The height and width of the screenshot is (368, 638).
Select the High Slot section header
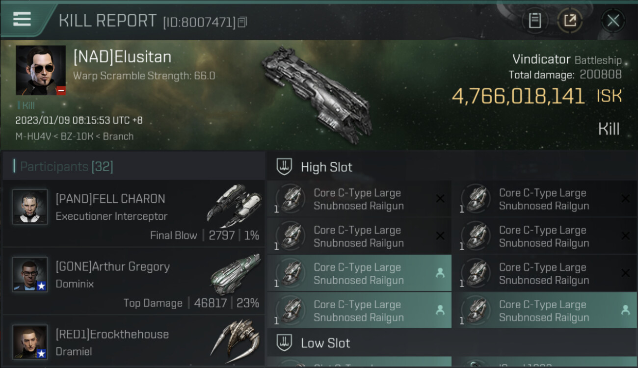coord(326,167)
